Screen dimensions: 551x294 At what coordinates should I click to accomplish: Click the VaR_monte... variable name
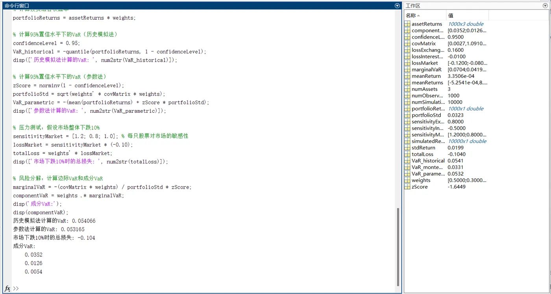click(428, 167)
